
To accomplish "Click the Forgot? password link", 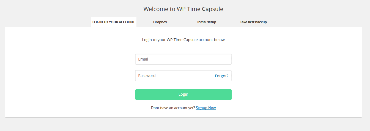I will click(x=221, y=76).
